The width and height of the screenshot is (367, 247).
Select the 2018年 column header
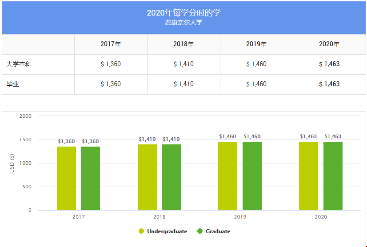(x=183, y=44)
